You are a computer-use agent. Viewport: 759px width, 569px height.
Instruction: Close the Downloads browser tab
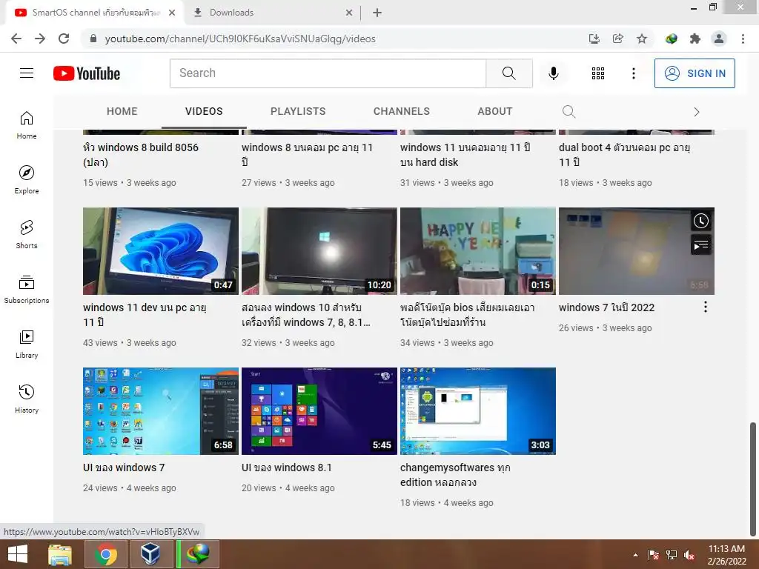click(349, 13)
